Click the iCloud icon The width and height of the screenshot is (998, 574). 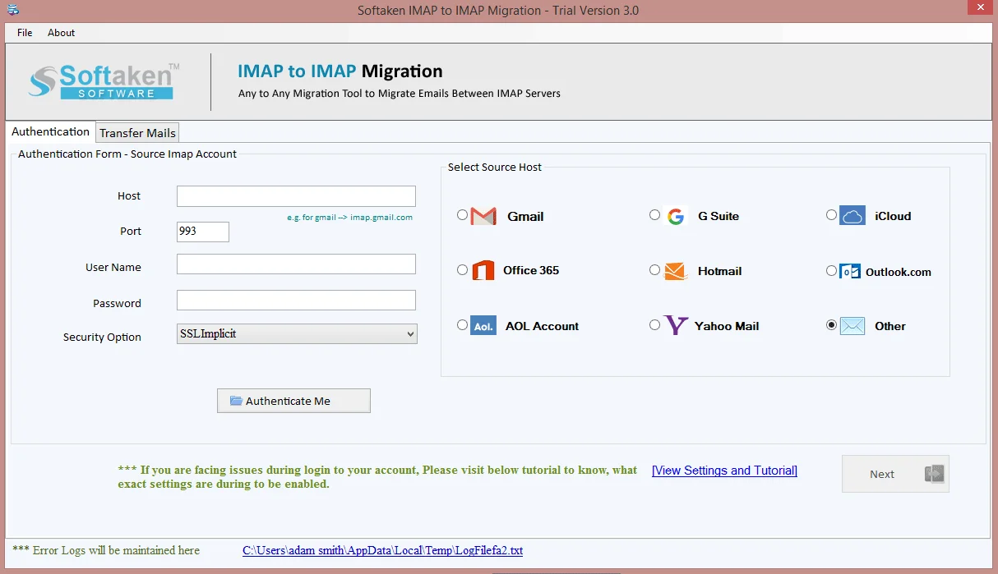click(x=852, y=215)
